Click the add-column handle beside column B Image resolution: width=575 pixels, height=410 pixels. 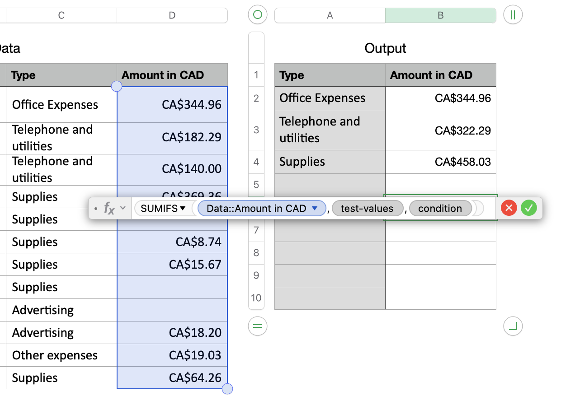[513, 15]
